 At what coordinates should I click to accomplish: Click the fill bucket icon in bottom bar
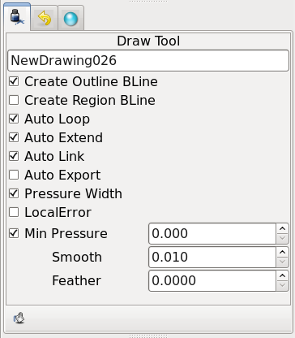[x=19, y=318]
